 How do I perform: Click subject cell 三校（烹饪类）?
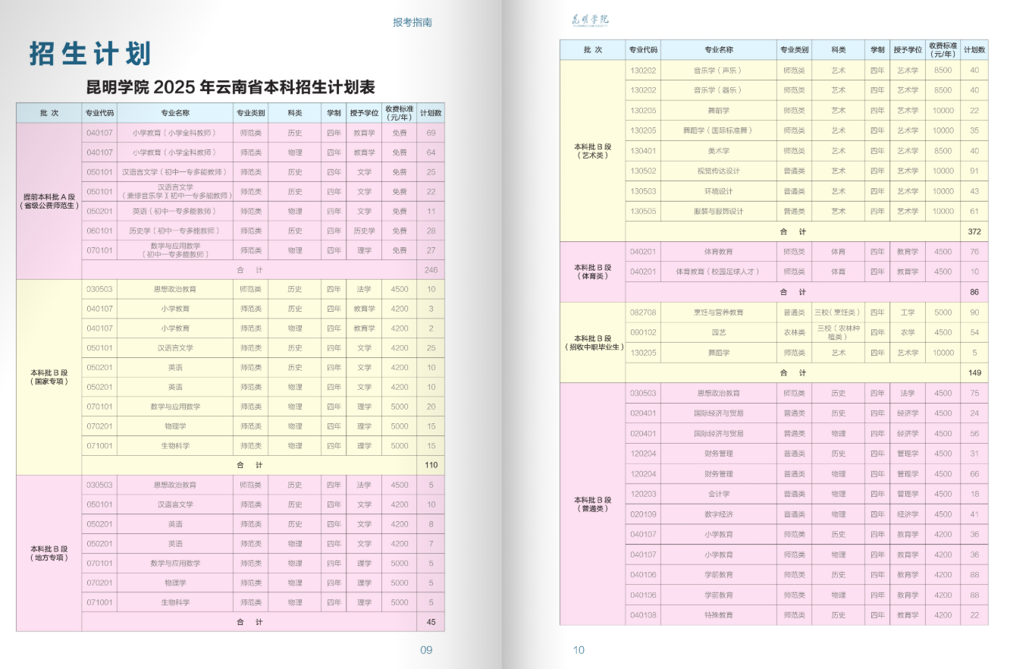coord(838,312)
